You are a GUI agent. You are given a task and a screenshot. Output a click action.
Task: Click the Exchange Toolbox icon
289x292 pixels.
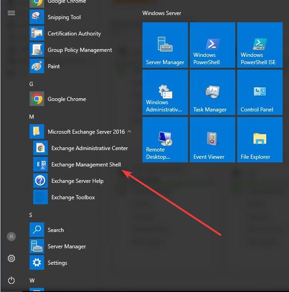pos(41,197)
